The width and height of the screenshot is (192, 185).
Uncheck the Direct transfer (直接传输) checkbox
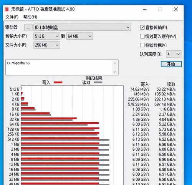pyautogui.click(x=142, y=27)
